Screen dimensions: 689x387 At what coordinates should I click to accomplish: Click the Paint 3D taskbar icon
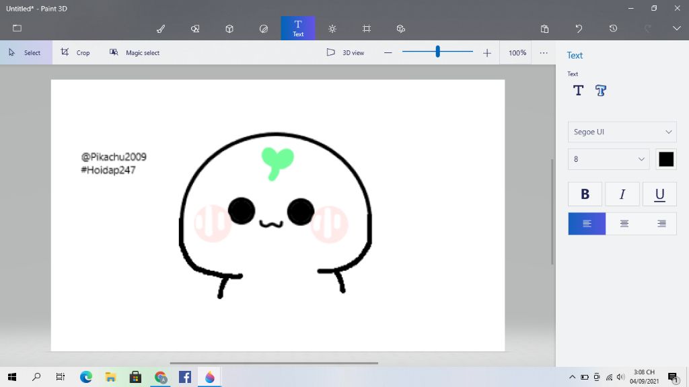tap(210, 377)
